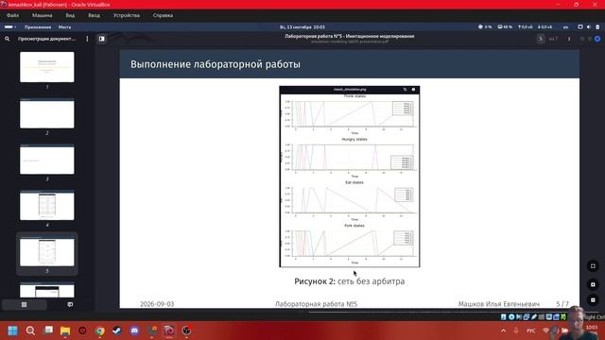Click the blue window control button
Screen dimensions: 605x340
[597, 39]
